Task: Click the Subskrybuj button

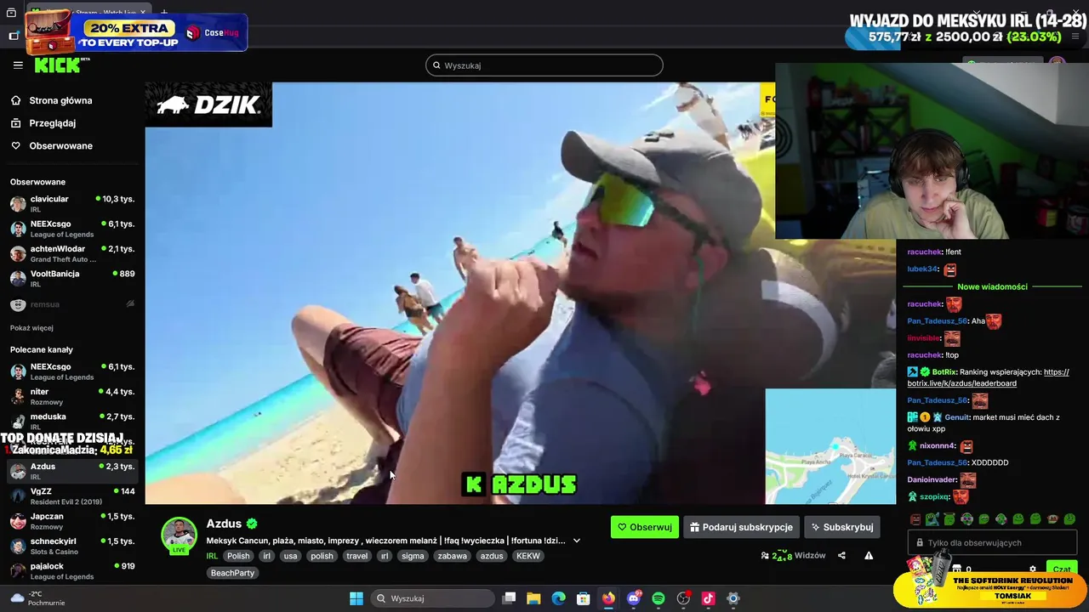Action: pos(842,527)
